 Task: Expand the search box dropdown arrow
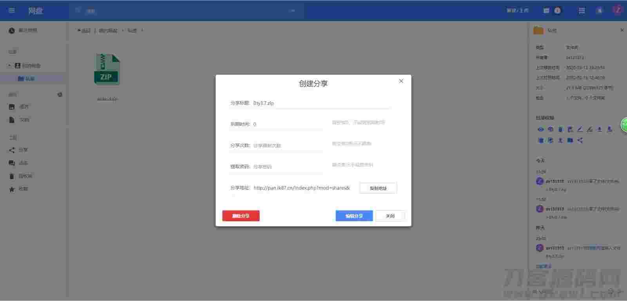coord(292,11)
